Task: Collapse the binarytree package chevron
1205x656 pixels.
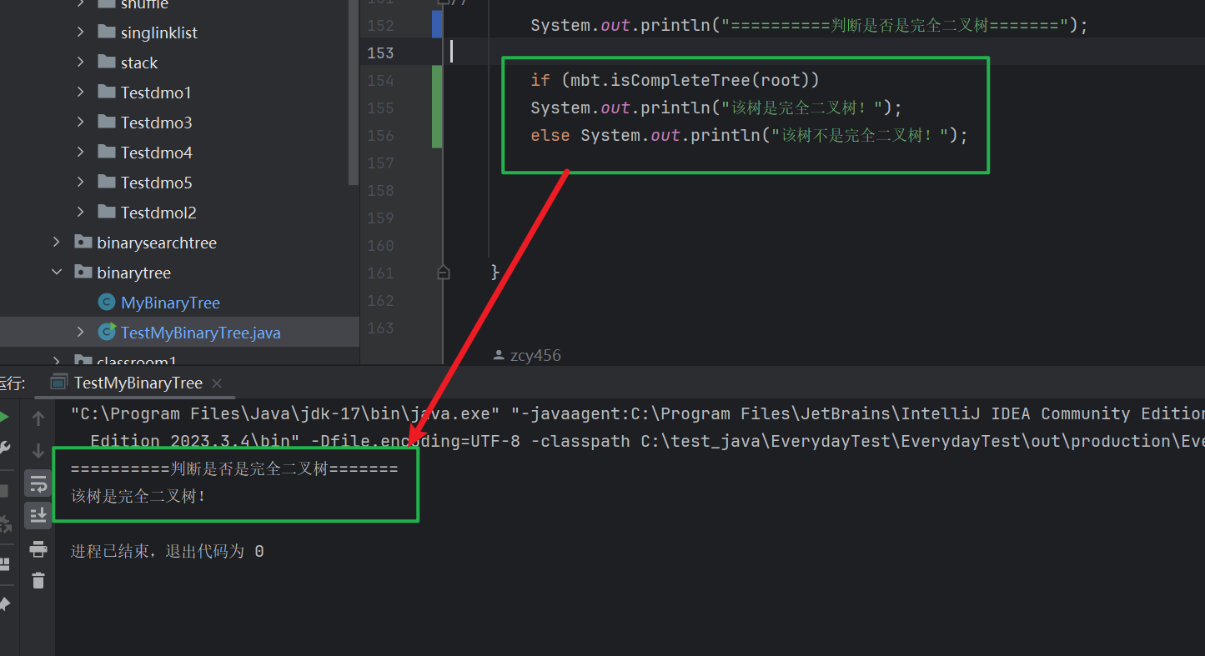Action: 57,273
